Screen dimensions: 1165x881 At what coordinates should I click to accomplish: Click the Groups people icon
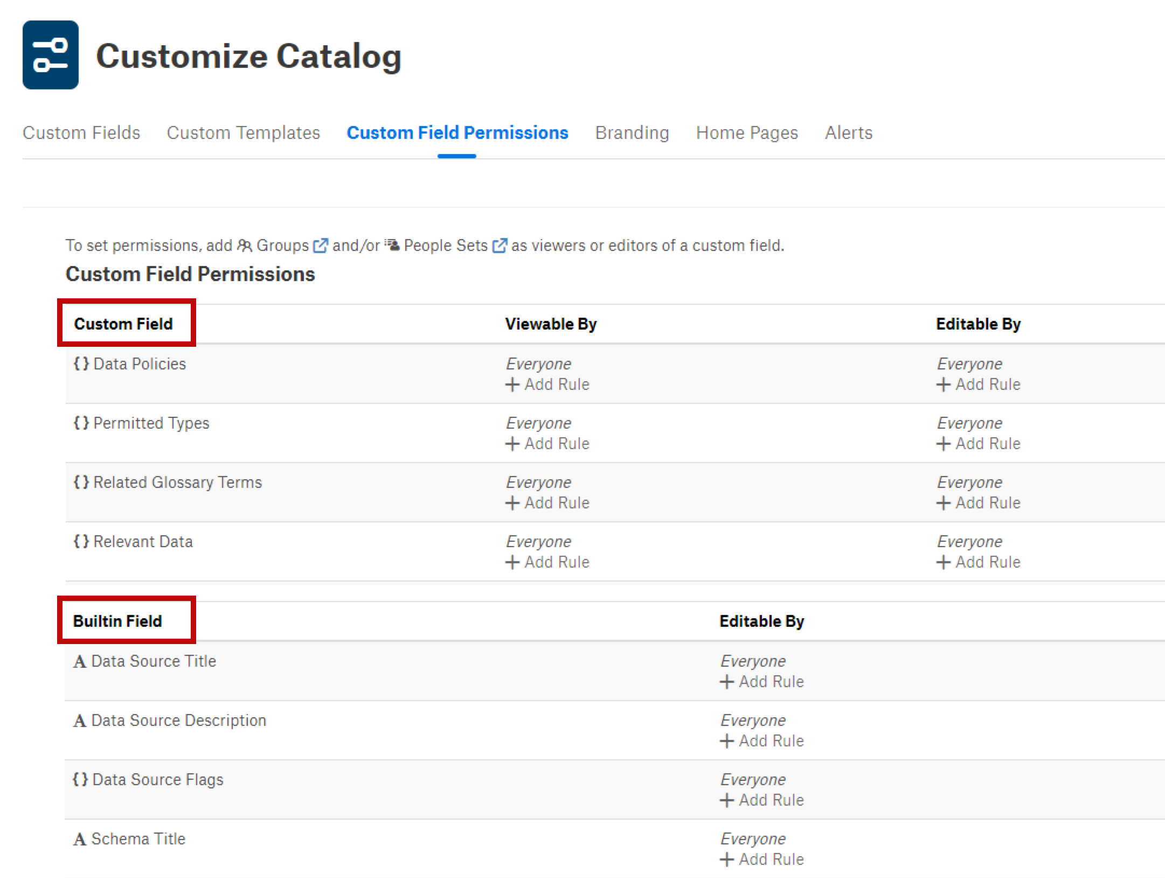(x=245, y=246)
